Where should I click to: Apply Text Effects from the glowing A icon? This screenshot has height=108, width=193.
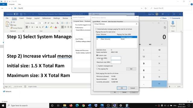click(x=46, y=27)
